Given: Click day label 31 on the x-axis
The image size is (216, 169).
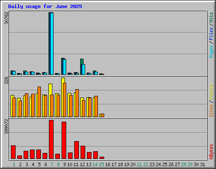Looking at the screenshot, I should (202, 164).
